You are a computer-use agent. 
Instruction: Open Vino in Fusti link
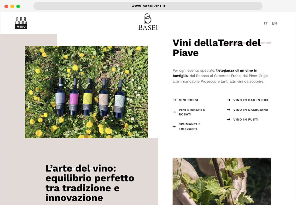(246, 120)
